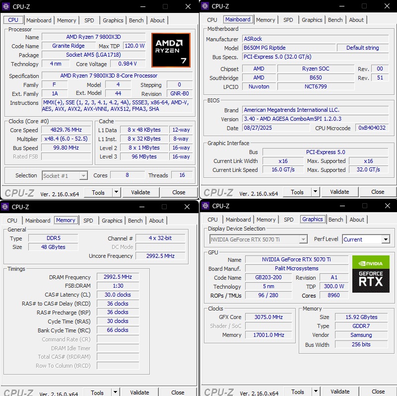Minimize the CPU tab window

[143, 6]
